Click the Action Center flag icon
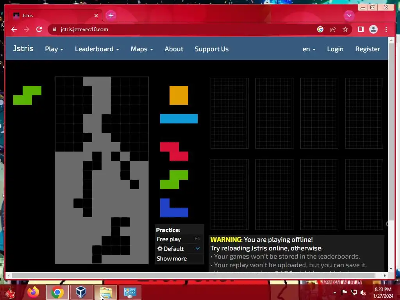 [344, 293]
